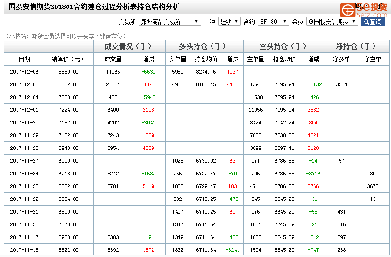The width and height of the screenshot is (391, 257).
Task: Click short change value 4521
Action: click(x=313, y=135)
